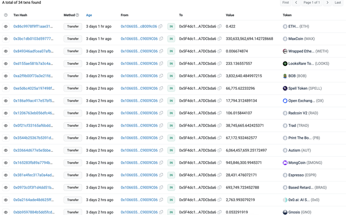
Task: Copy To address in Autism row
Action: coord(220,150)
